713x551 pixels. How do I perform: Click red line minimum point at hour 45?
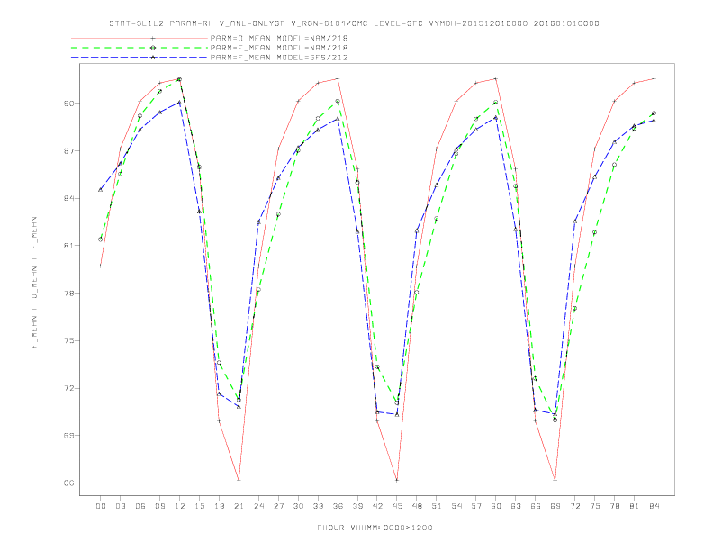[x=397, y=480]
